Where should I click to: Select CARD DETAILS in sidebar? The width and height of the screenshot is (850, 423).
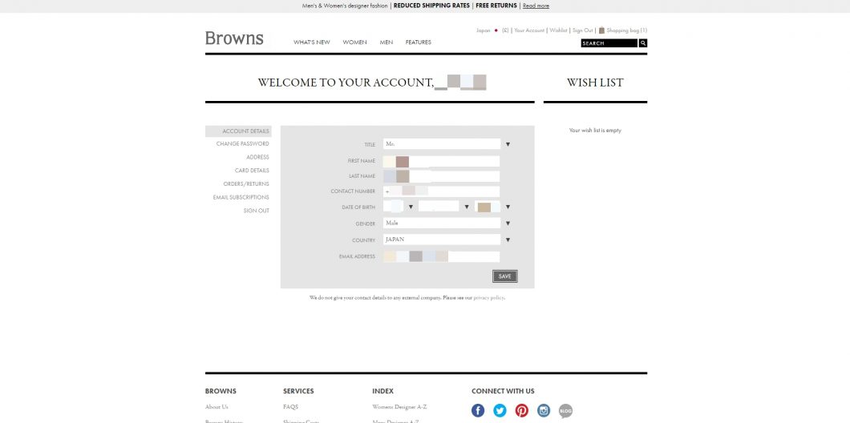[x=252, y=171]
